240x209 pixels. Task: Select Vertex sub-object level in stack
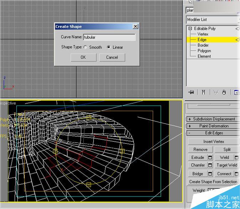click(x=203, y=34)
